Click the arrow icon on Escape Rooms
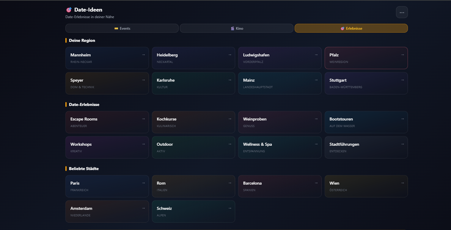 pyautogui.click(x=143, y=119)
